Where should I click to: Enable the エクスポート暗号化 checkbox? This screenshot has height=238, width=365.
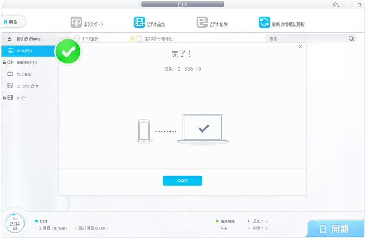[139, 38]
